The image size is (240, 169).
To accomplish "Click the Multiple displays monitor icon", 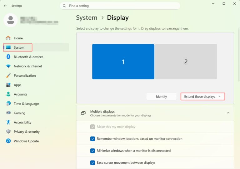I will [83, 113].
